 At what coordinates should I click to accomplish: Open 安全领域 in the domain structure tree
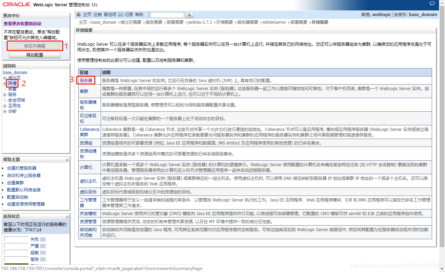[16, 100]
